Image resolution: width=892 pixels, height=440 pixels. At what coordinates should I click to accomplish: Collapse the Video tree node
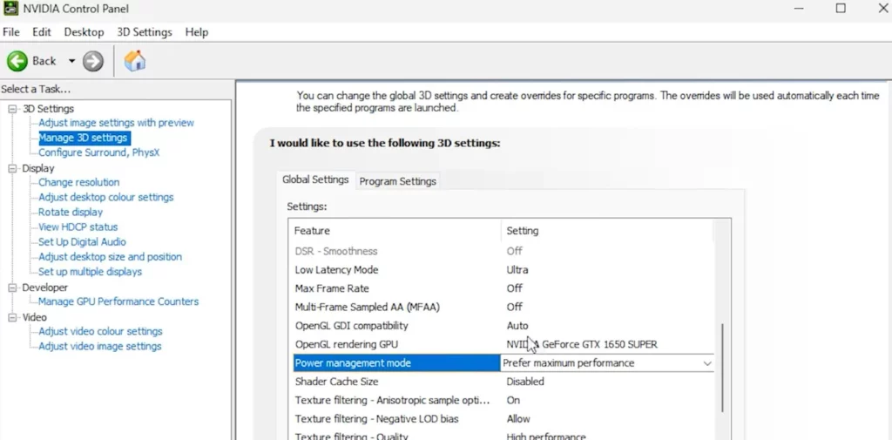point(13,317)
